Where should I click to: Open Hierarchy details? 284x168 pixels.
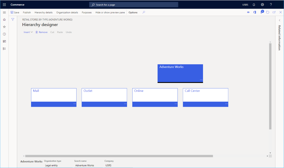click(x=44, y=12)
